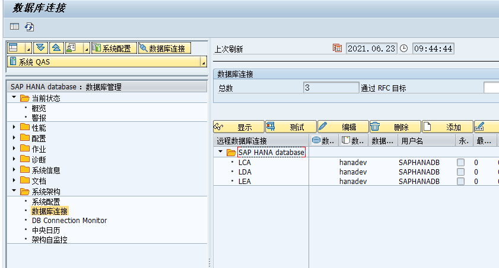Expand all nodes with the down-arrow icon

tap(40, 48)
